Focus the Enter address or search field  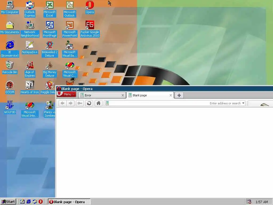(174, 103)
